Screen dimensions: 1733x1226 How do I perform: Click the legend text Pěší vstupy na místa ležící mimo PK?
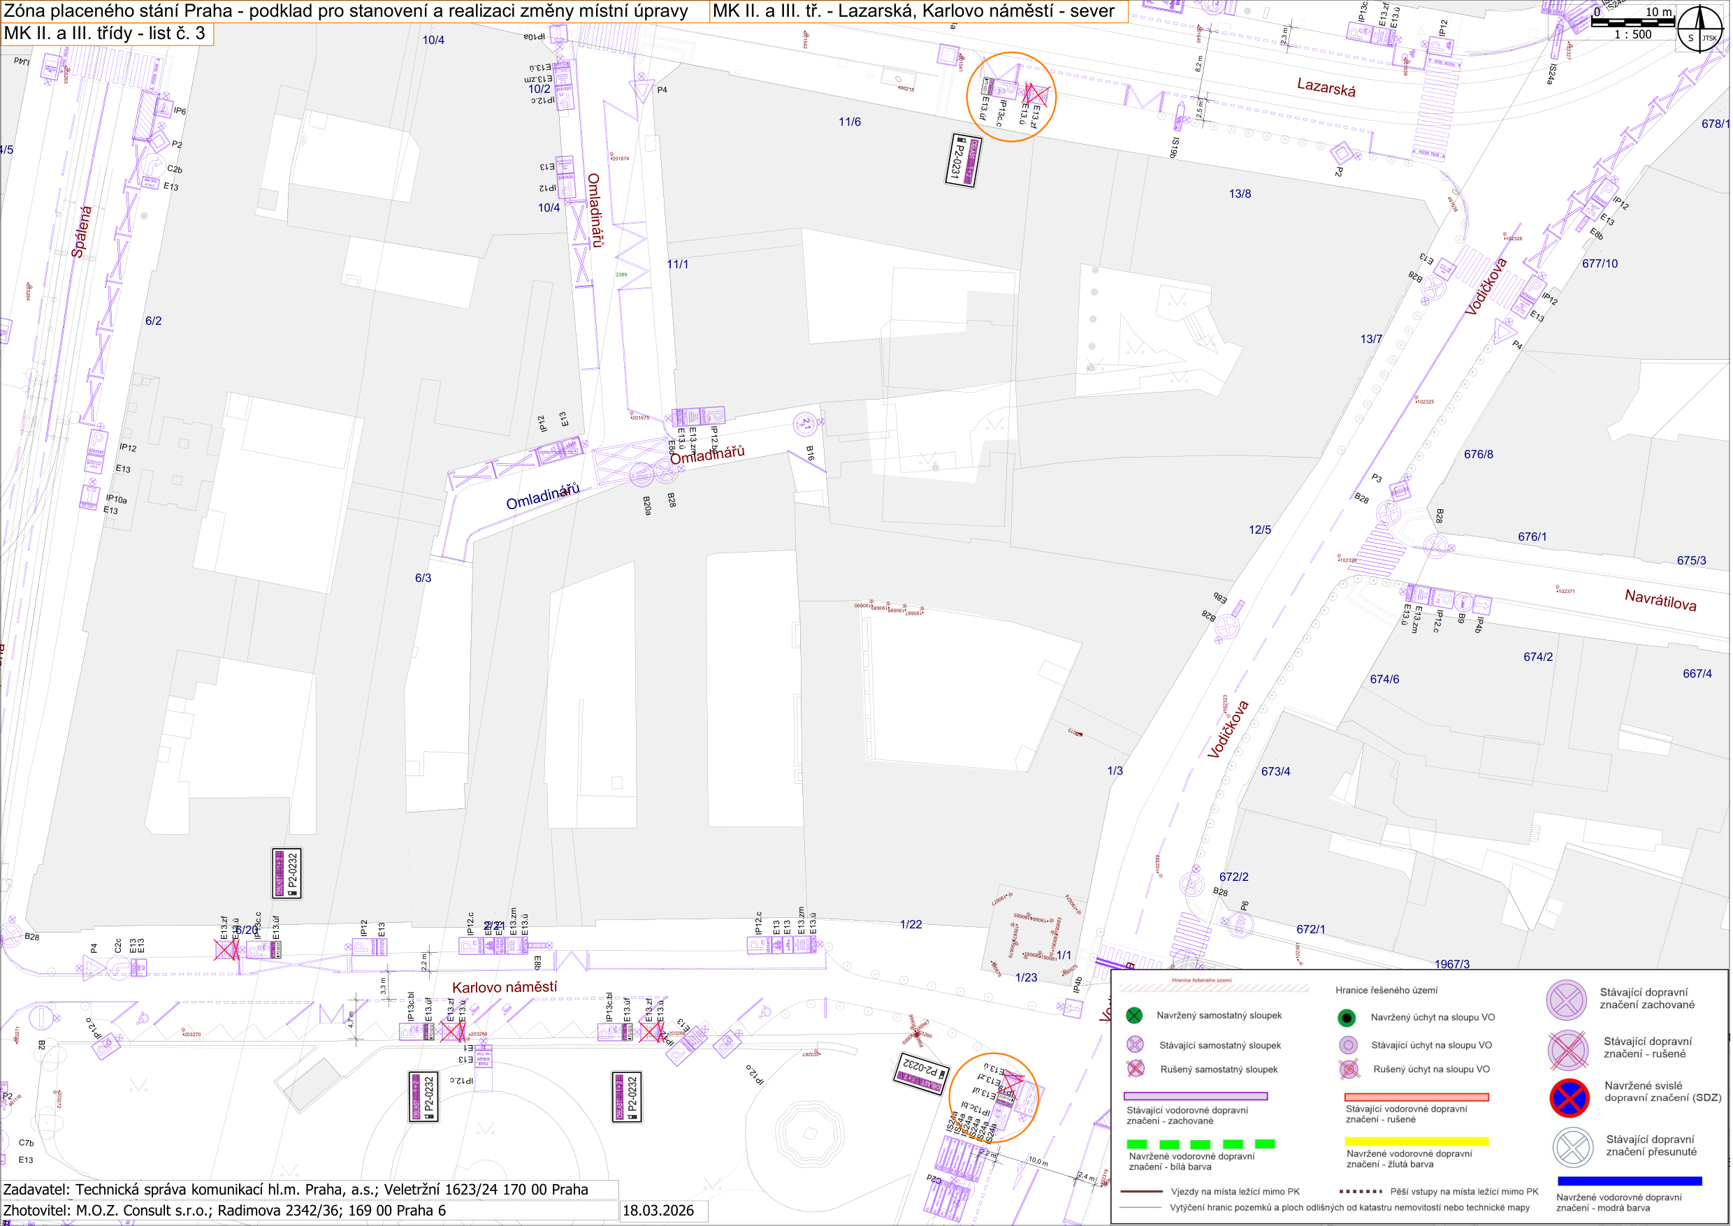coord(1464,1192)
